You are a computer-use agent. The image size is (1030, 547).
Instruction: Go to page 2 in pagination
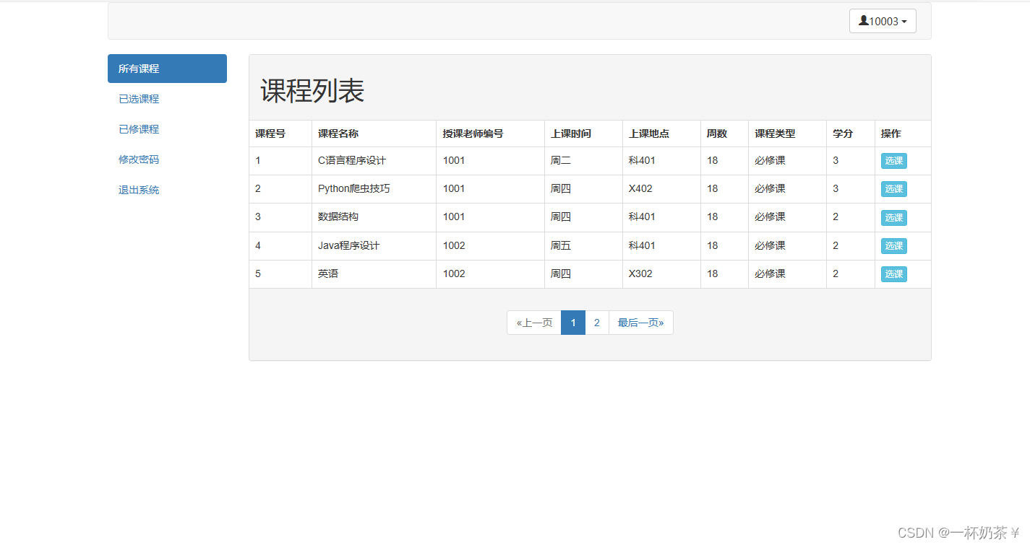(596, 323)
